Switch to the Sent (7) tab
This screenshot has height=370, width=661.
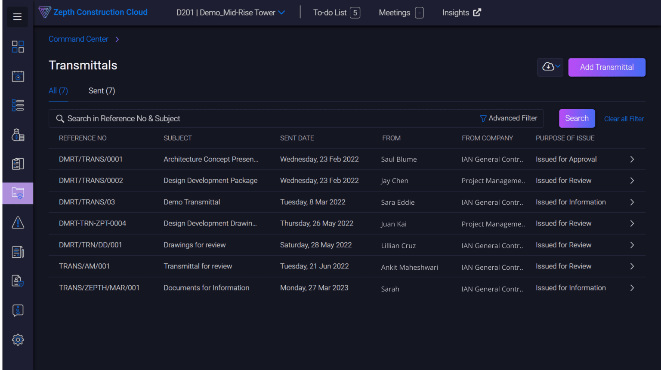102,91
